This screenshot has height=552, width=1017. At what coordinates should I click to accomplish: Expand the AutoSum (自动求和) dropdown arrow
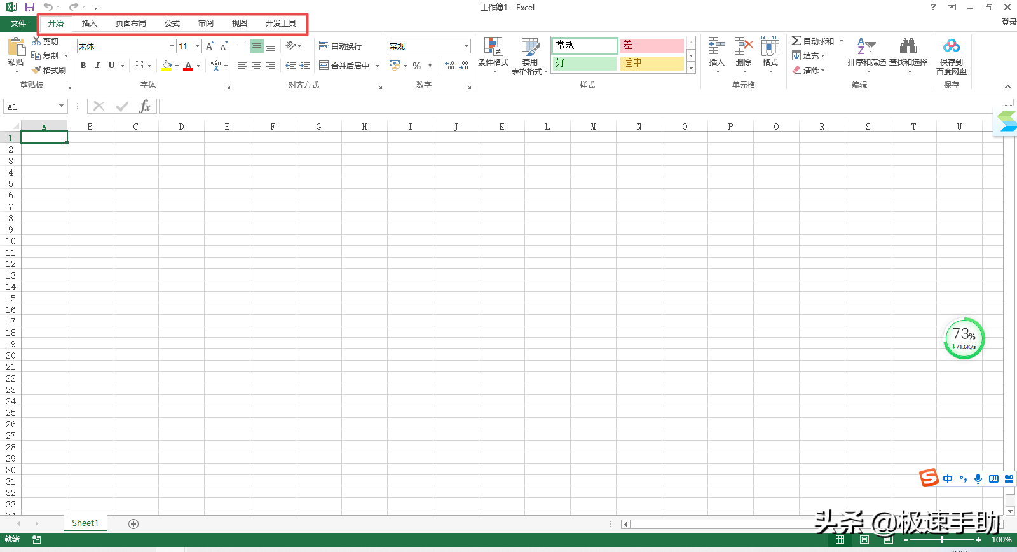click(x=842, y=41)
